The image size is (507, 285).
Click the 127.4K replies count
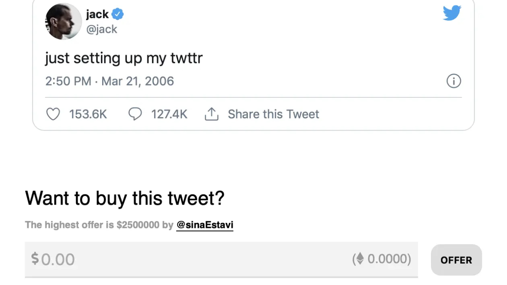[x=169, y=114]
